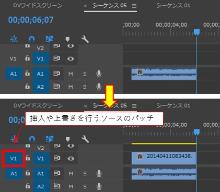This screenshot has height=192, width=220.
Task: Grab the playhead marker in upper ruler
Action: click(196, 32)
